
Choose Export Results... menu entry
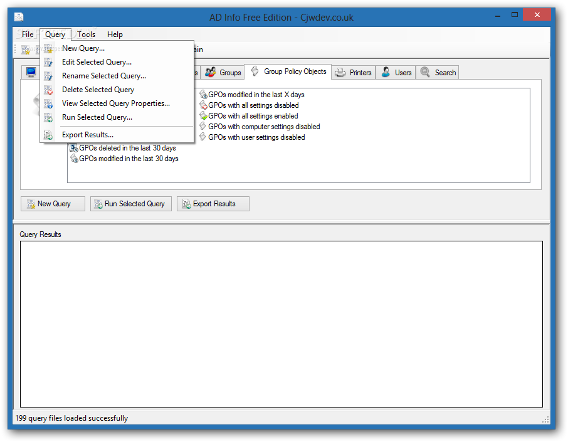[x=117, y=135]
